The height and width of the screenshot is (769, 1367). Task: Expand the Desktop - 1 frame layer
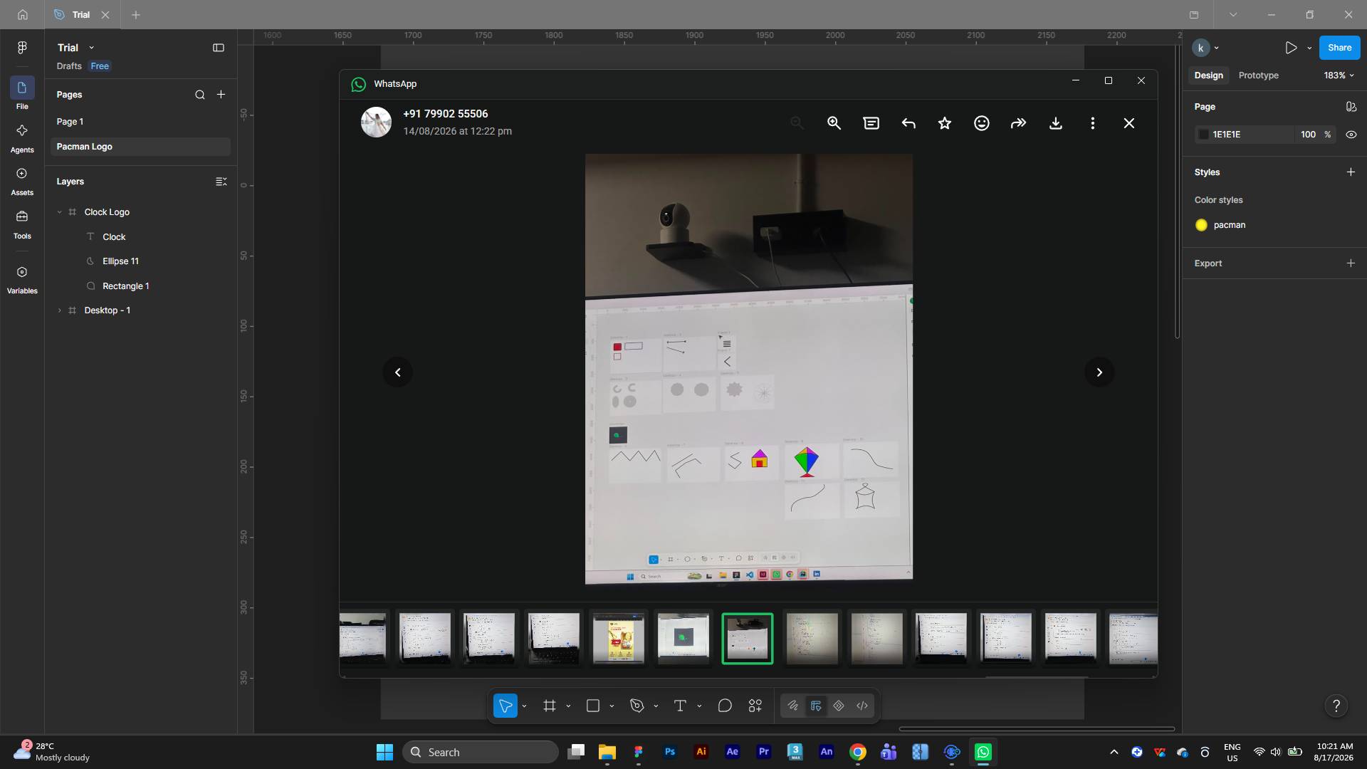[x=59, y=310]
